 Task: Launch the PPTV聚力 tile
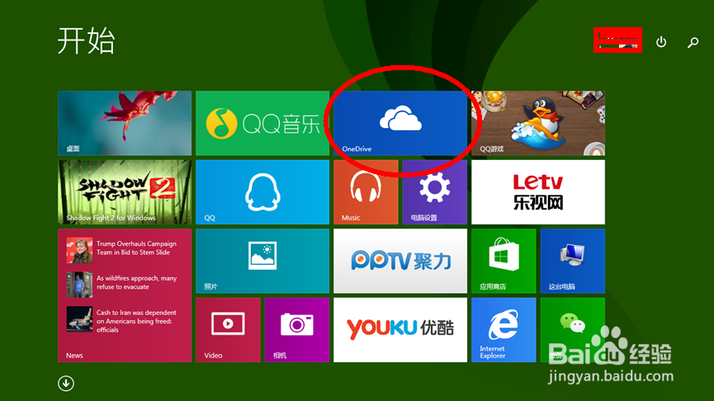[400, 261]
